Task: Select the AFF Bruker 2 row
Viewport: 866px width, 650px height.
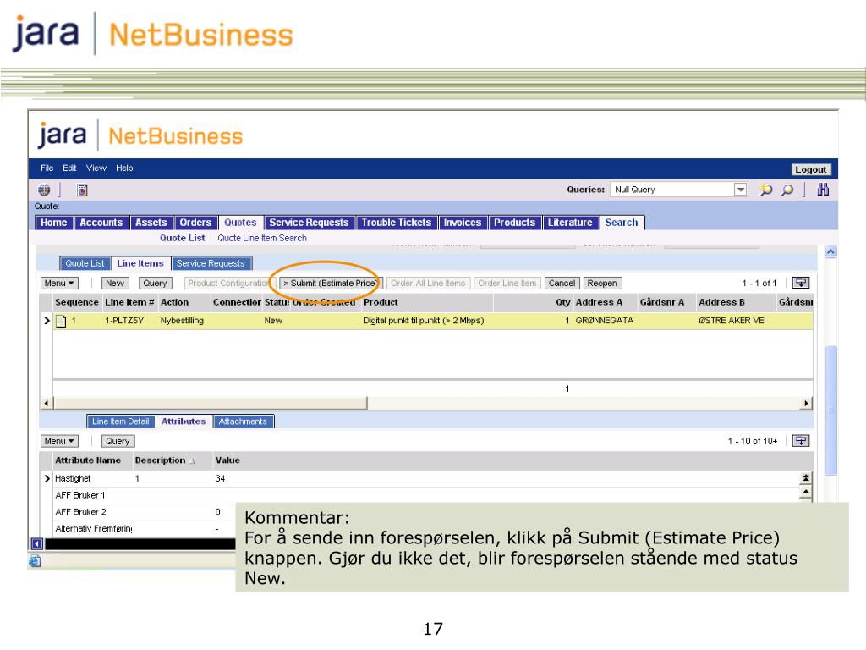Action: (x=145, y=512)
